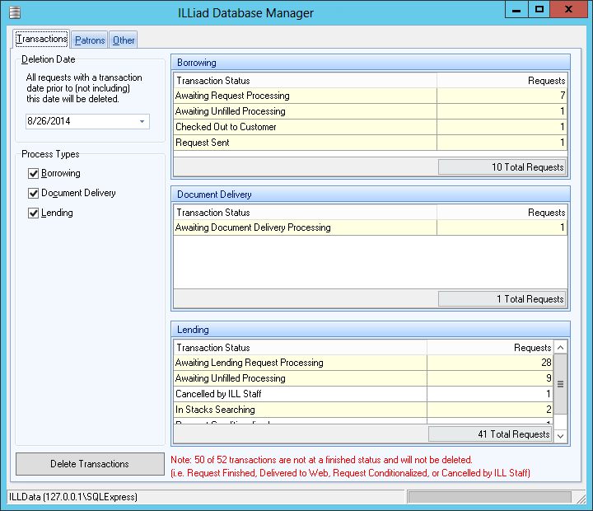Click the ILLiad database icon in title bar
593x511 pixels.
(14, 12)
